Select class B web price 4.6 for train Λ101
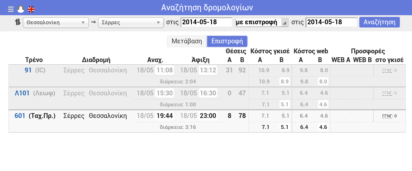 point(323,104)
